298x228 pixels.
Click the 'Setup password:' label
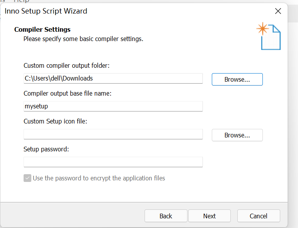(x=46, y=149)
